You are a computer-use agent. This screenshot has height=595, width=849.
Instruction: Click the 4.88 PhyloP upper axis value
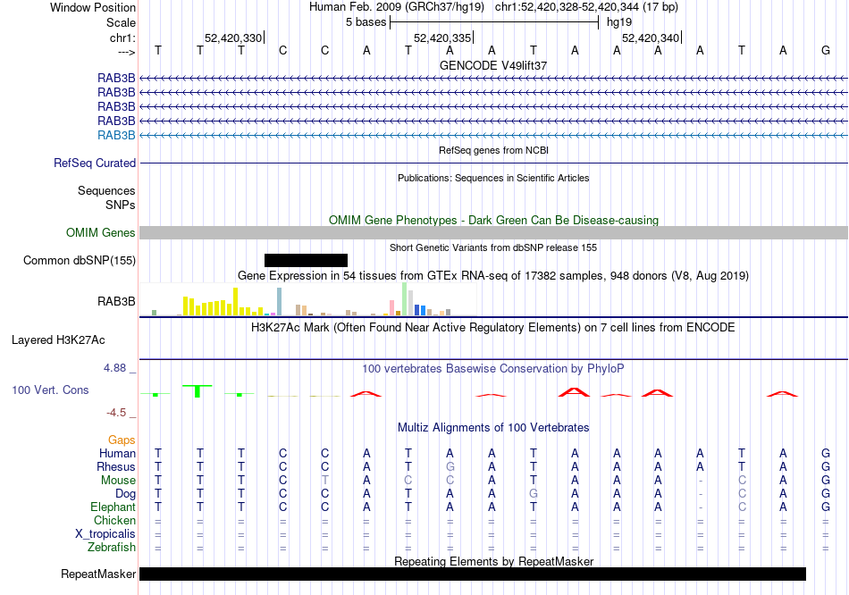pyautogui.click(x=114, y=368)
